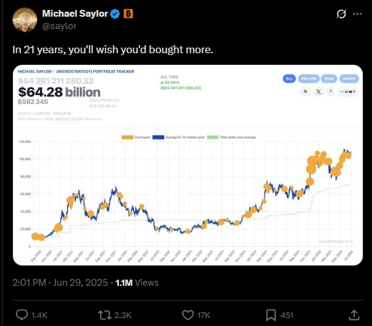Click Michael Saylor's profile avatar
372x326 pixels.
pyautogui.click(x=24, y=20)
